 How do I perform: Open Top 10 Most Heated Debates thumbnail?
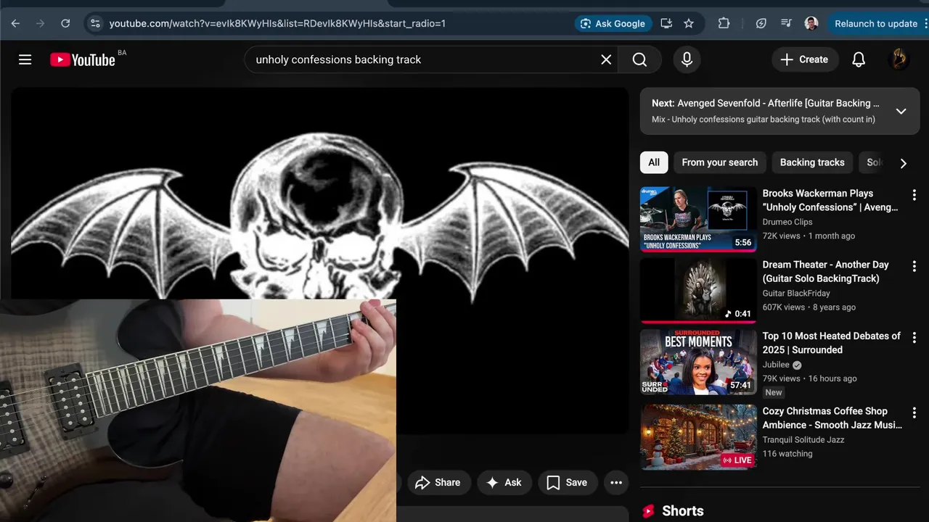[698, 362]
